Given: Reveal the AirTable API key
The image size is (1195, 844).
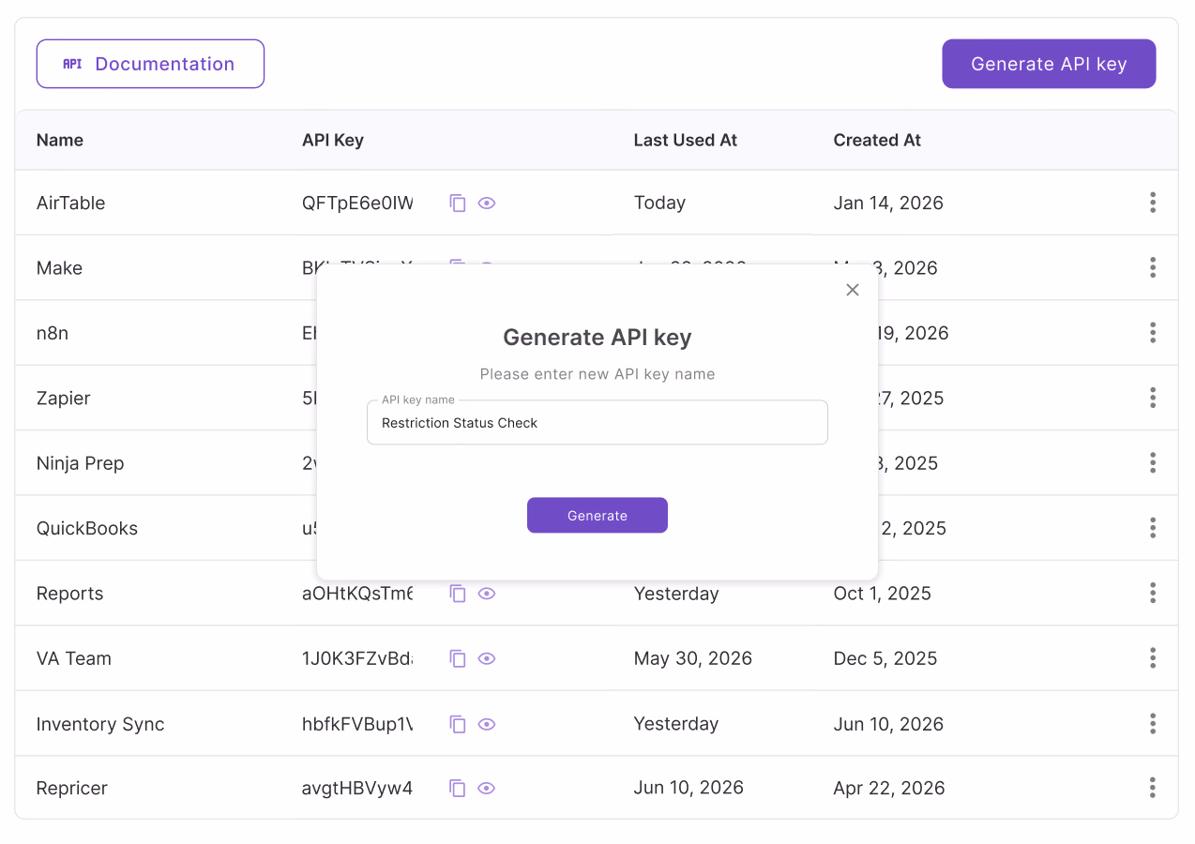Looking at the screenshot, I should 486,203.
